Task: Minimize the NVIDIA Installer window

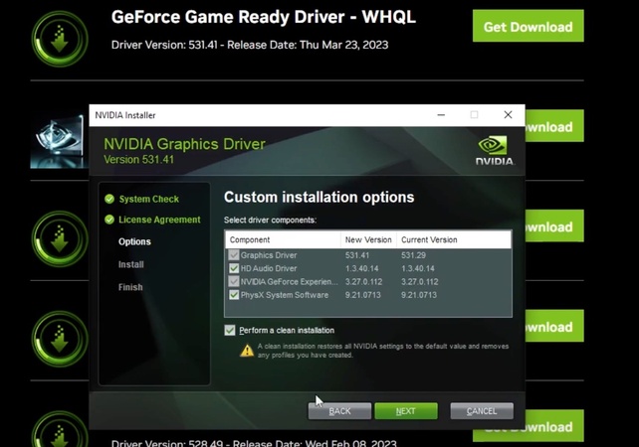Action: (x=441, y=115)
